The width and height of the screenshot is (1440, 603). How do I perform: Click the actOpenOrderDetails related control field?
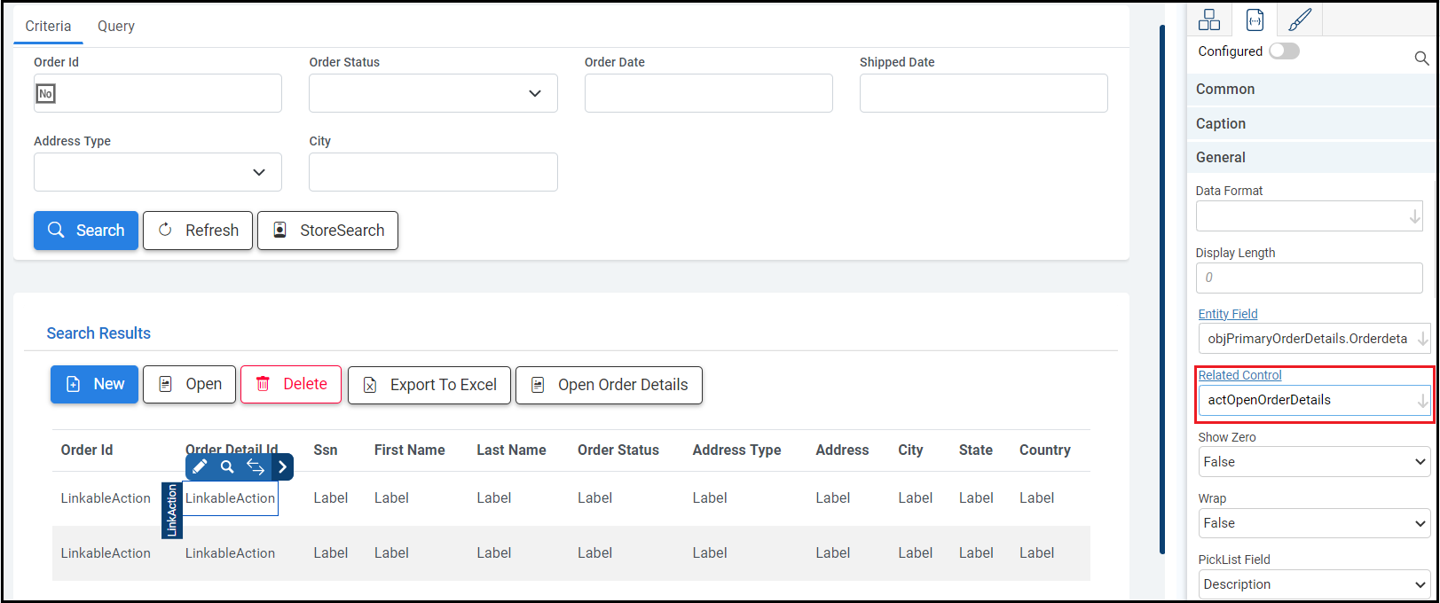(x=1313, y=400)
